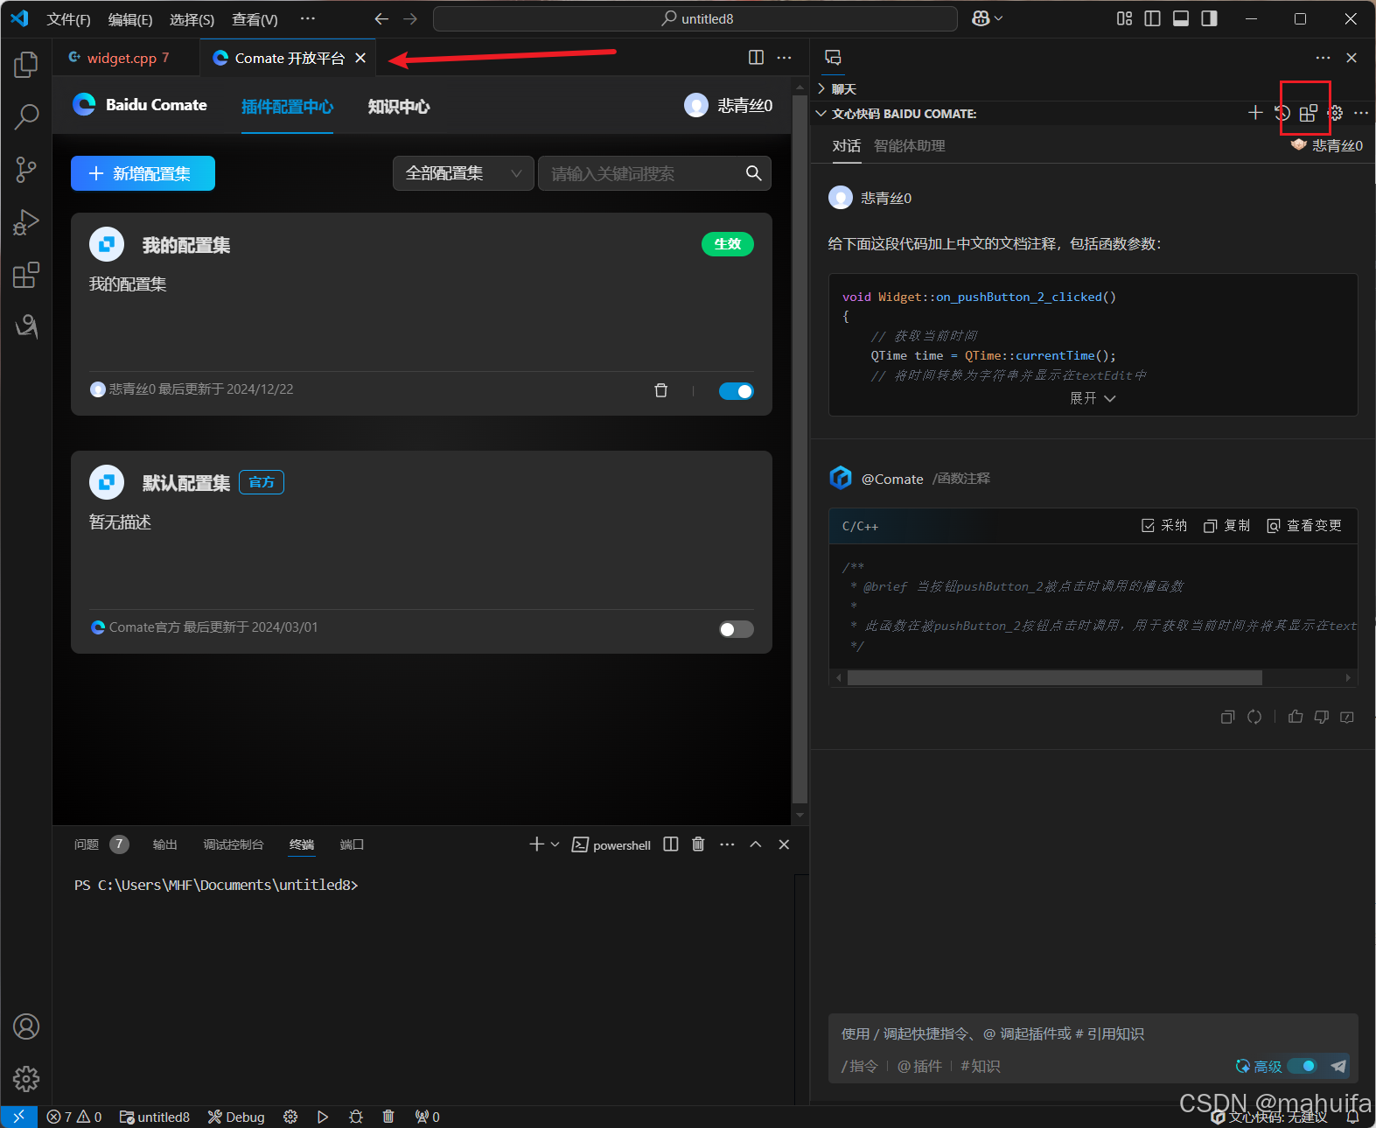Maximize the terminal panel with chevron up
Image resolution: width=1376 pixels, height=1128 pixels.
coord(756,844)
